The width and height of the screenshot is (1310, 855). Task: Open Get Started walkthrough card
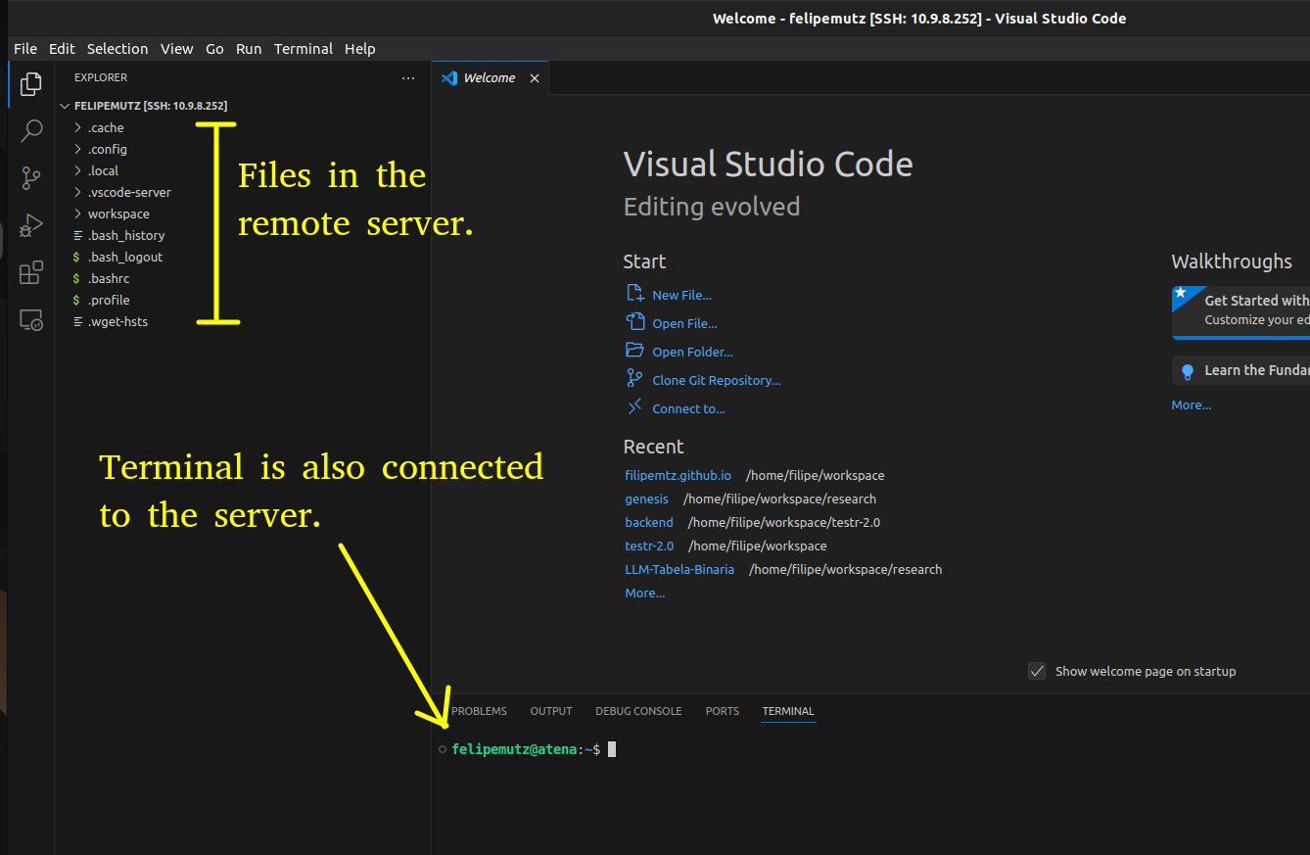1240,311
